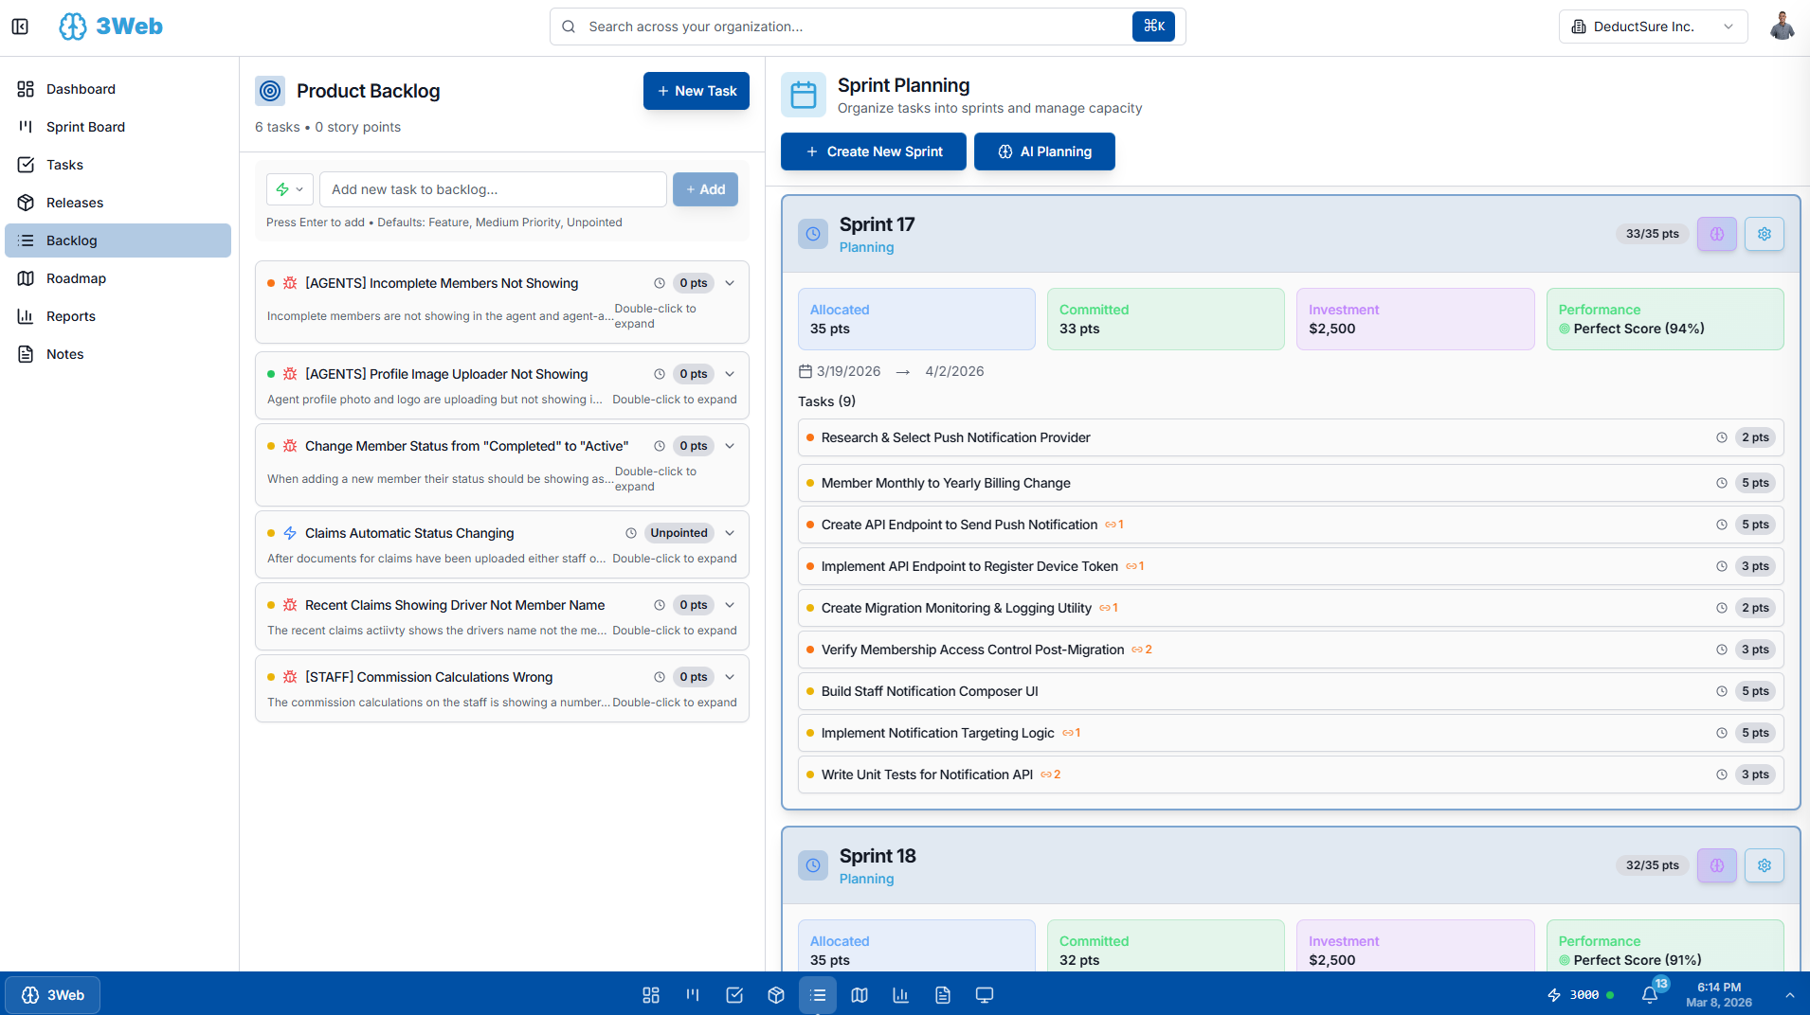Screen dimensions: 1810x1015
Task: Open the monitor icon in the bottom dock
Action: tap(985, 995)
